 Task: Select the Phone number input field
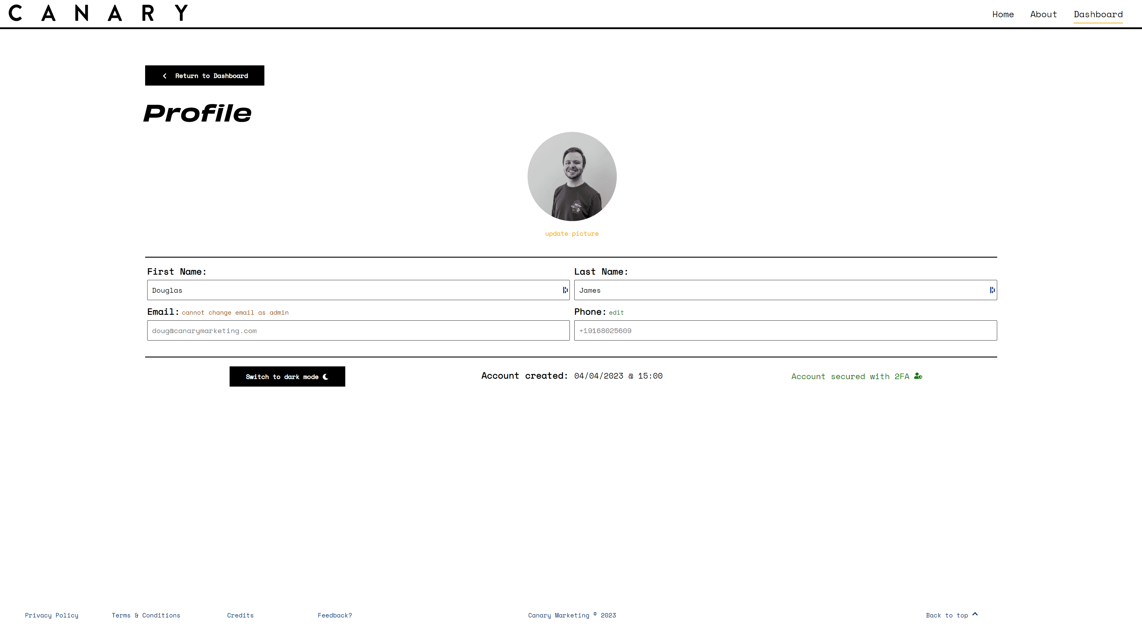(785, 330)
